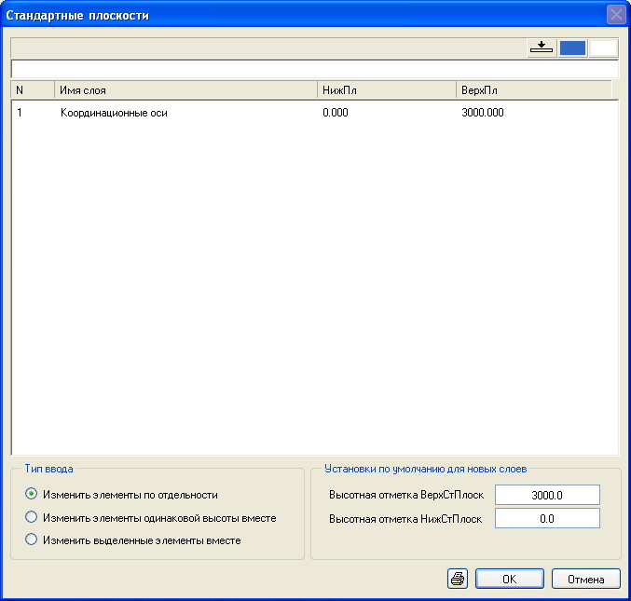Click the download-arrow toolbar icon

pyautogui.click(x=542, y=48)
